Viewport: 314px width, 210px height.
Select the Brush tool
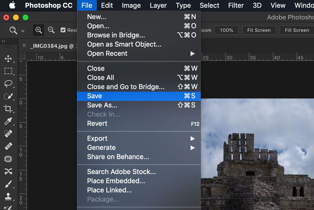tap(8, 184)
